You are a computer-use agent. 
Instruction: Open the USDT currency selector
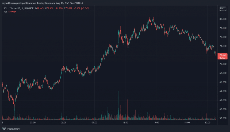pyautogui.click(x=223, y=9)
